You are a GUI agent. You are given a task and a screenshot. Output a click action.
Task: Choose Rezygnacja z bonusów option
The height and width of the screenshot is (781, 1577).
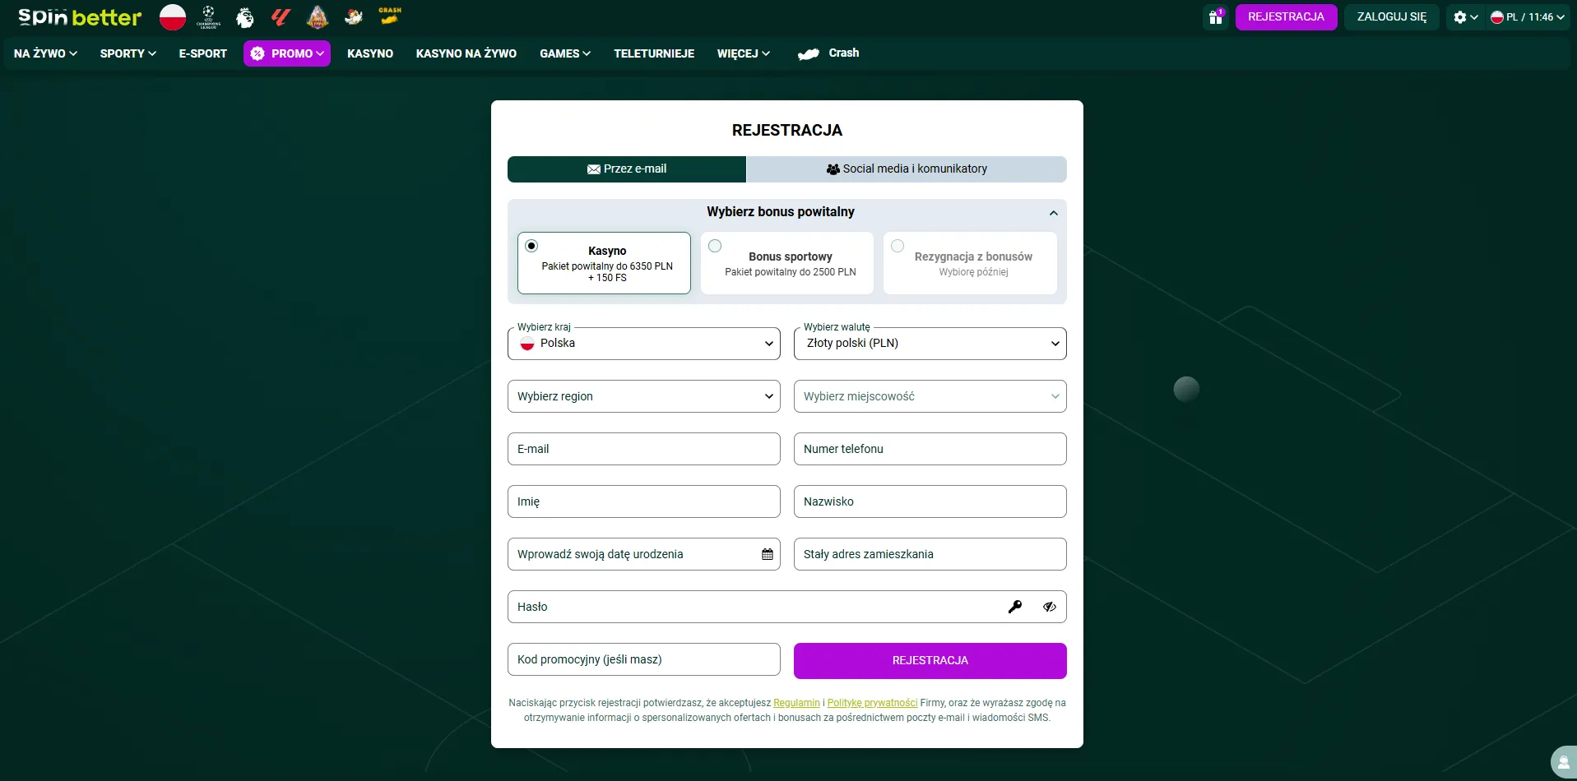coord(897,246)
